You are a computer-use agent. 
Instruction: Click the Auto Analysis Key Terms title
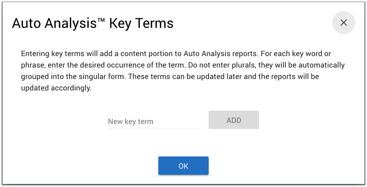[x=93, y=24]
